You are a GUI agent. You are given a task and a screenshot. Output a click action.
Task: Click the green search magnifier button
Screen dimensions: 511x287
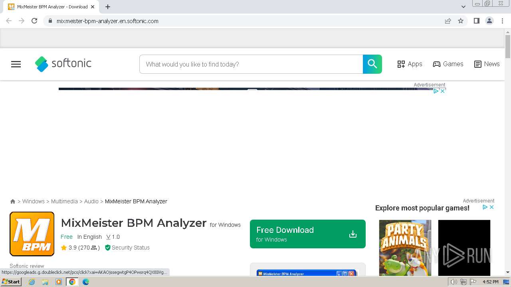(372, 64)
